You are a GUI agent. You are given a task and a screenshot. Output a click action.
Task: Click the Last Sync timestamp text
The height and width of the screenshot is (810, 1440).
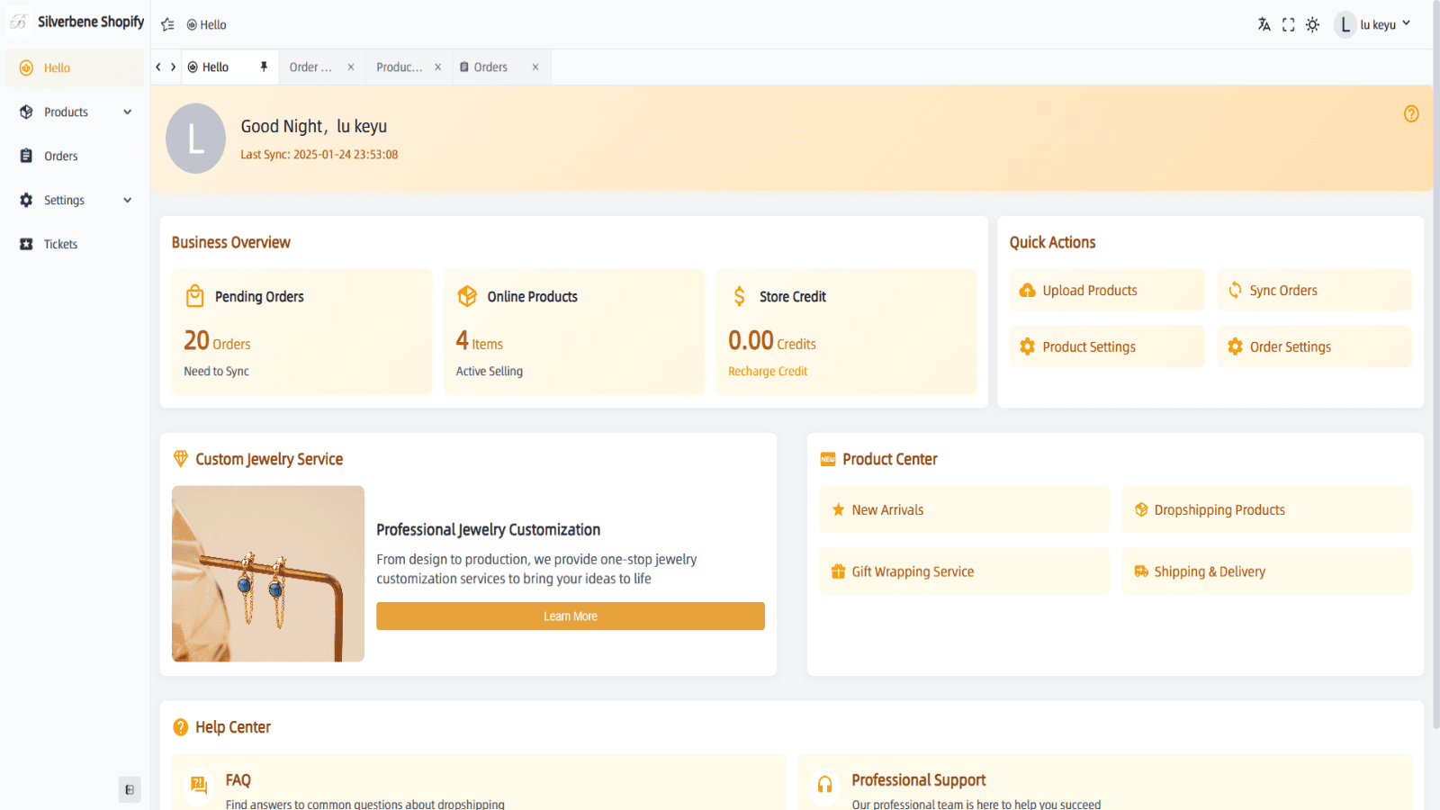coord(319,155)
